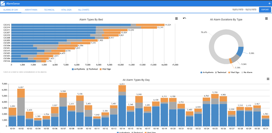Select the CICU05 bed label
This screenshot has height=133, width=272.
pyautogui.click(x=7, y=41)
